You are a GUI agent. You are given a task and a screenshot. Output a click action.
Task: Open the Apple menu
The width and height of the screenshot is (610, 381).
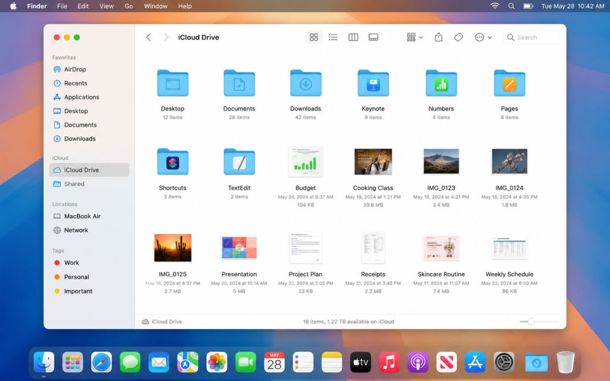13,6
